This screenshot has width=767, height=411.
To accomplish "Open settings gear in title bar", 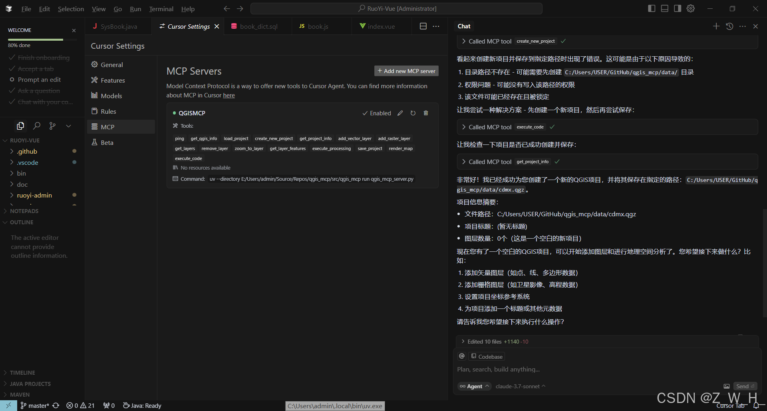I will [x=691, y=8].
